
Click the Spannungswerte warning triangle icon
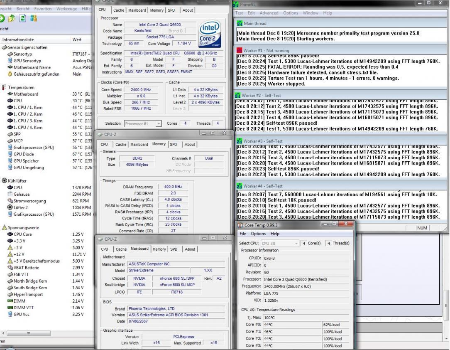5,228
